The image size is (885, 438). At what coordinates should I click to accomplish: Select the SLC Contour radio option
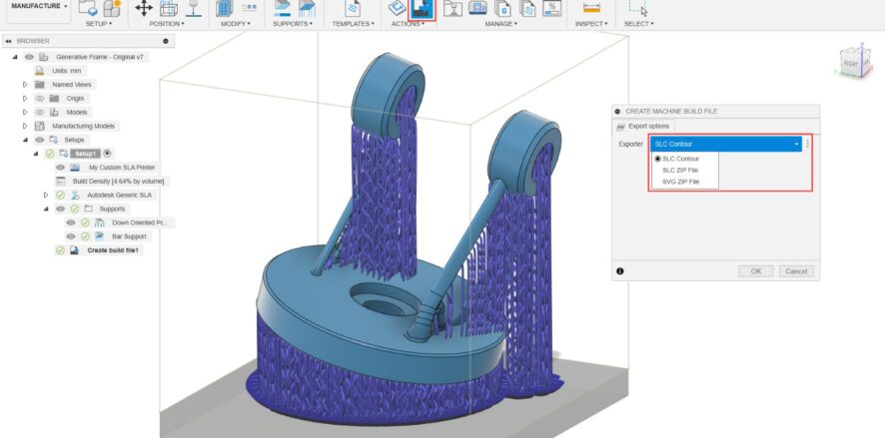(657, 159)
